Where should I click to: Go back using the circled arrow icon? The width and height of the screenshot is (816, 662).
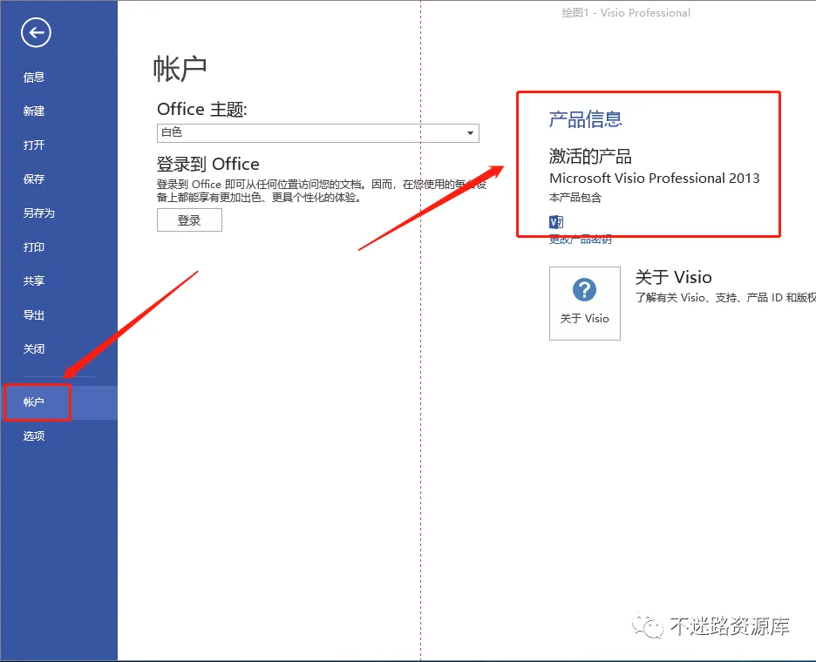coord(36,33)
